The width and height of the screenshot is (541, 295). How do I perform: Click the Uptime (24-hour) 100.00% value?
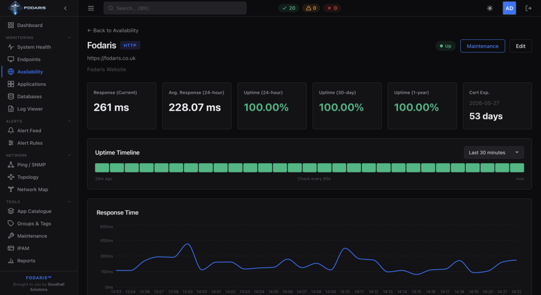[266, 108]
